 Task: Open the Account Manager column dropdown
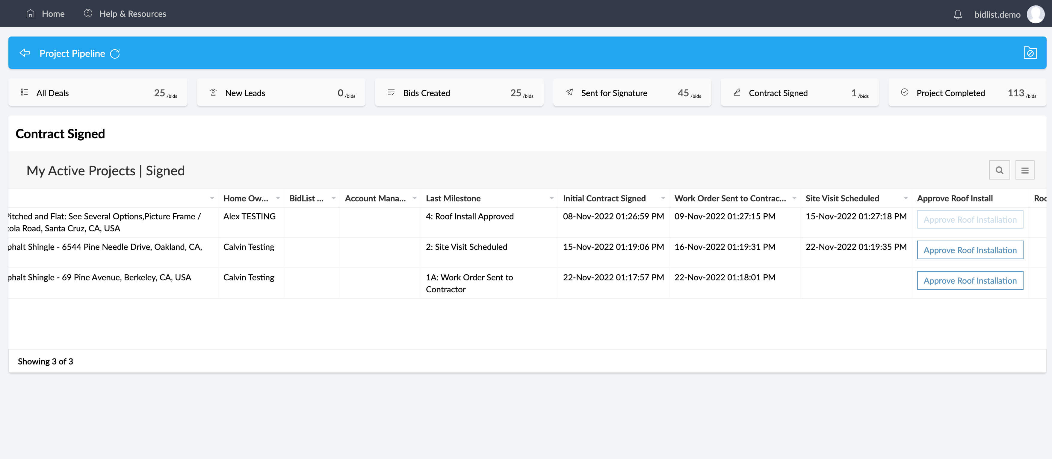(x=415, y=198)
